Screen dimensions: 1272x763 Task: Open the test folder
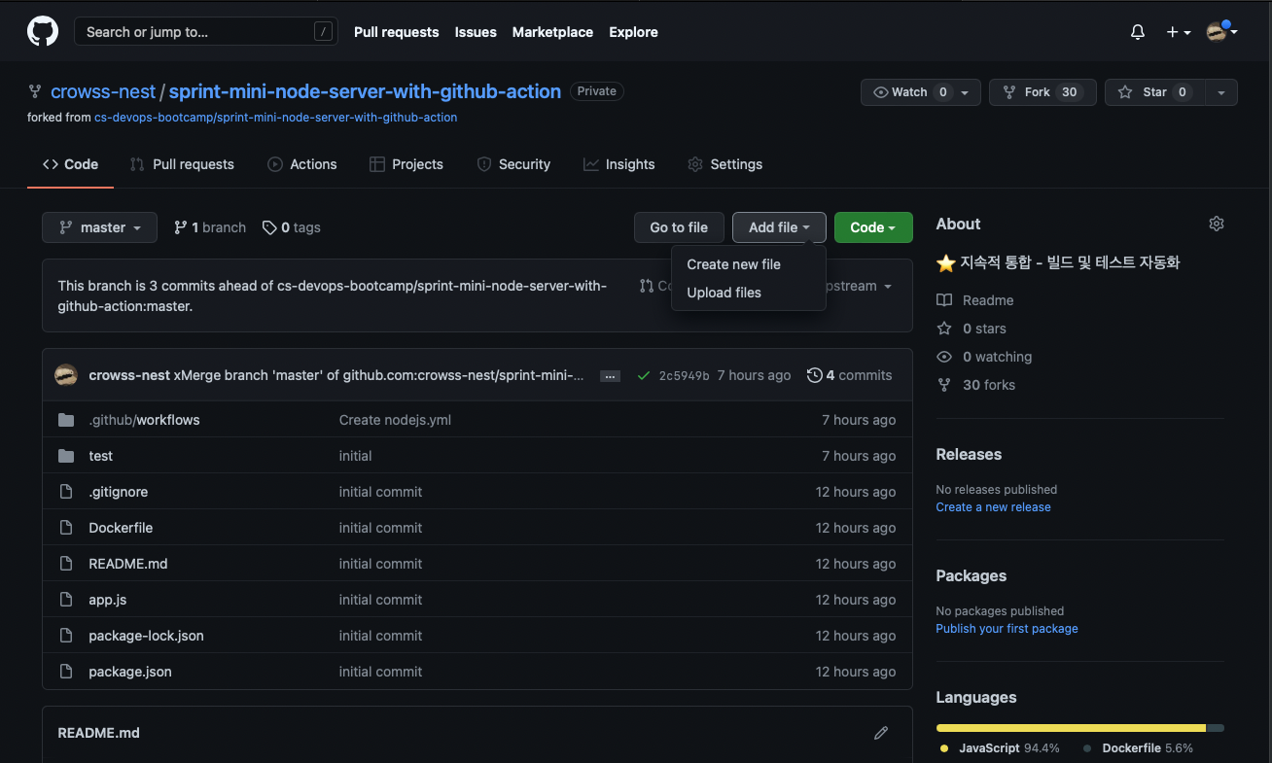[x=101, y=456]
